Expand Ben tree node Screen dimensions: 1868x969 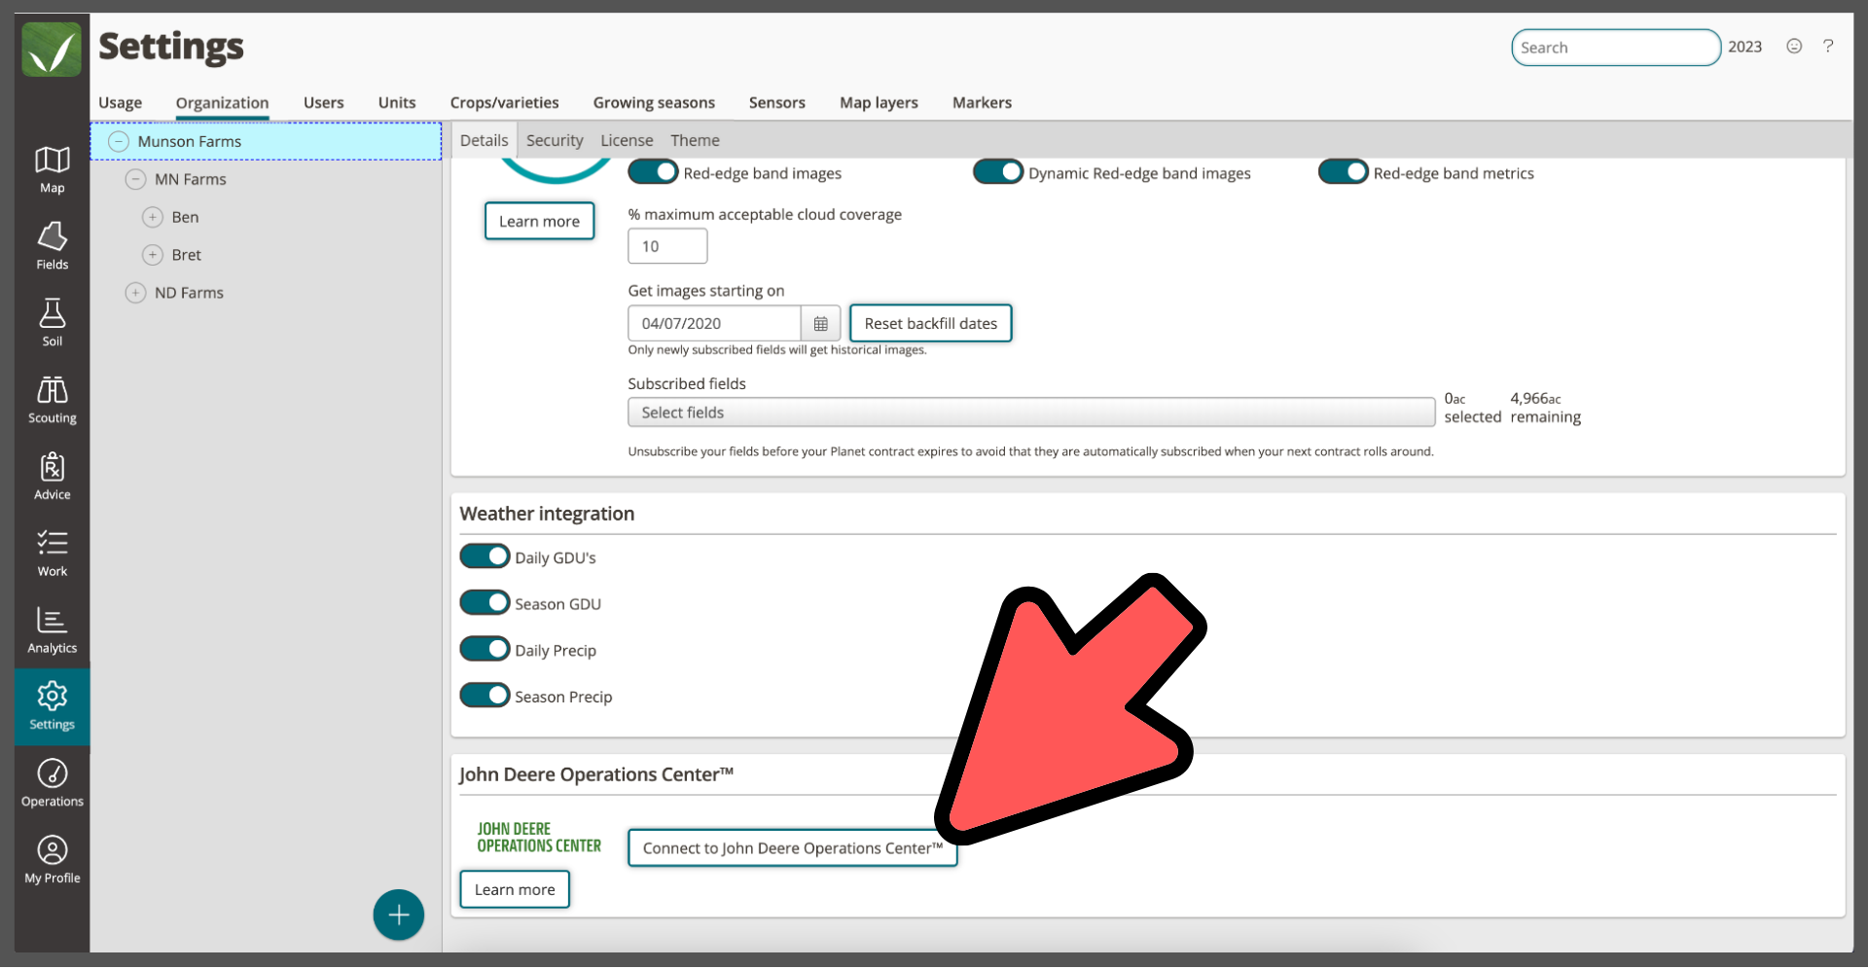tap(153, 218)
